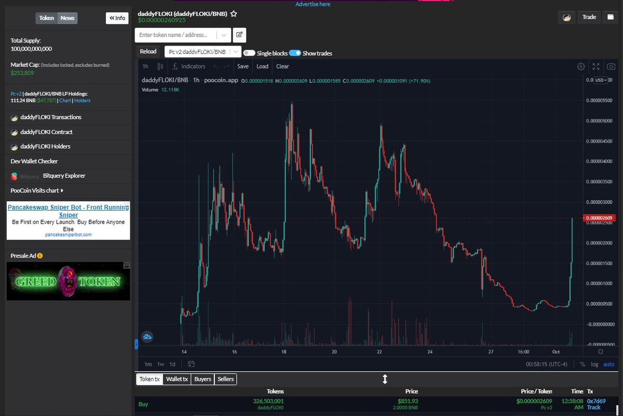623x416 pixels.
Task: Click the resize arrow above transactions table
Action: click(x=385, y=379)
